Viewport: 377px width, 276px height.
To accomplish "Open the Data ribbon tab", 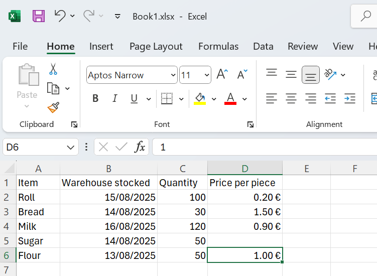I will pyautogui.click(x=263, y=46).
